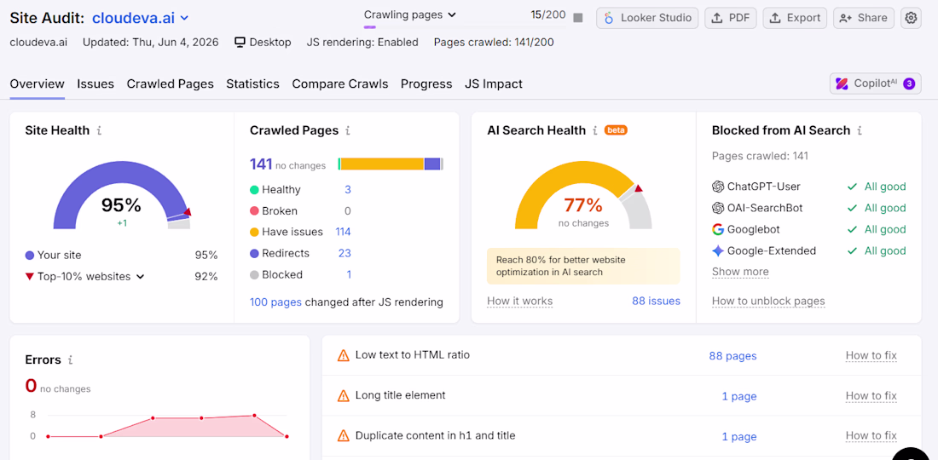Click the Site Health 95% gauge
The height and width of the screenshot is (460, 938).
tap(122, 195)
